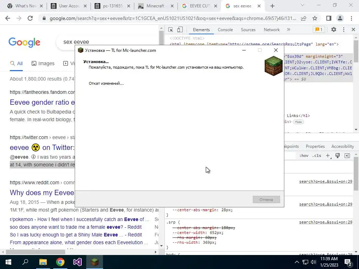Click the DevTools inspect element picker icon
The image size is (359, 269).
(171, 30)
